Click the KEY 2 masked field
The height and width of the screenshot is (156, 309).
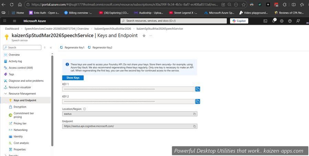(x=128, y=101)
